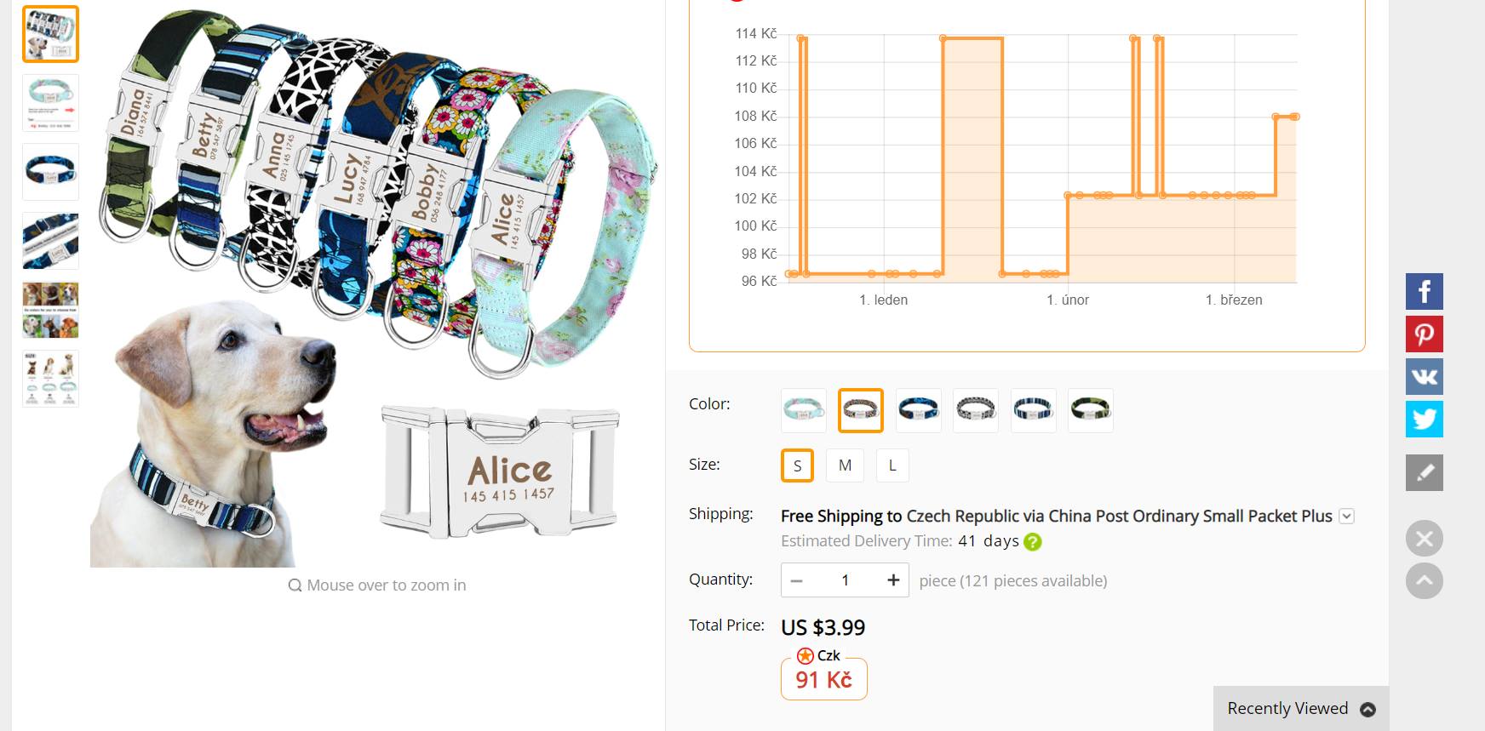The image size is (1485, 731).
Task: Click the quantity input field
Action: click(x=845, y=580)
